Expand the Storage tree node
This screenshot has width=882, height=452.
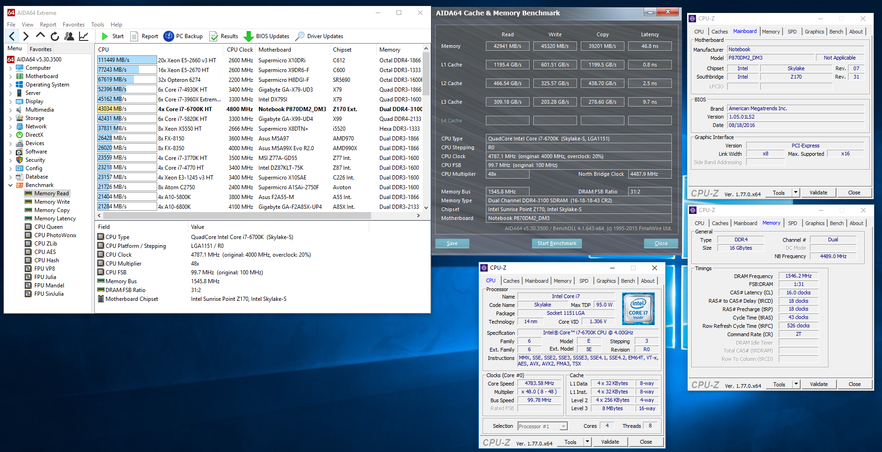tap(10, 118)
